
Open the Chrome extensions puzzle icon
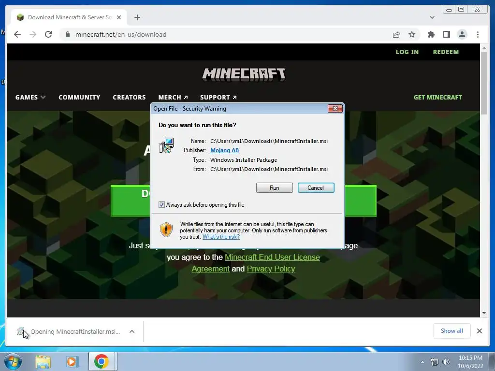tap(431, 34)
